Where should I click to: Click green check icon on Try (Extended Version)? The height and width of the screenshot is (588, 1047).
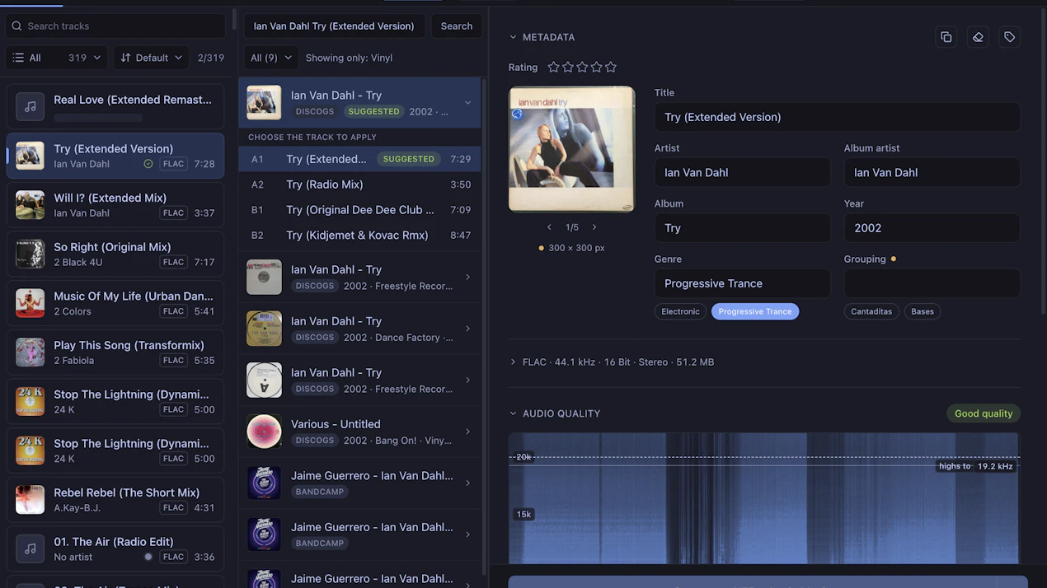pos(148,164)
